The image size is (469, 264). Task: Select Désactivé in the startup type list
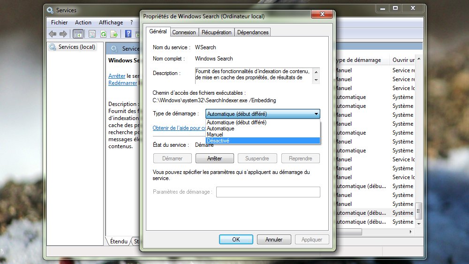pos(263,141)
